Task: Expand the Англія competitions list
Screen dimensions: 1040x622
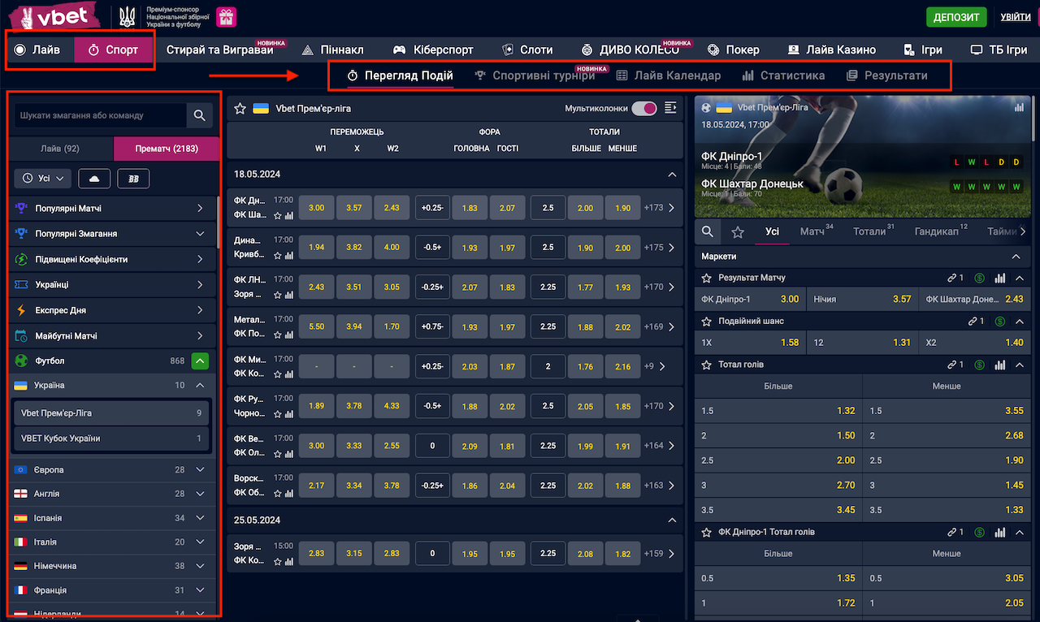Action: coord(200,494)
